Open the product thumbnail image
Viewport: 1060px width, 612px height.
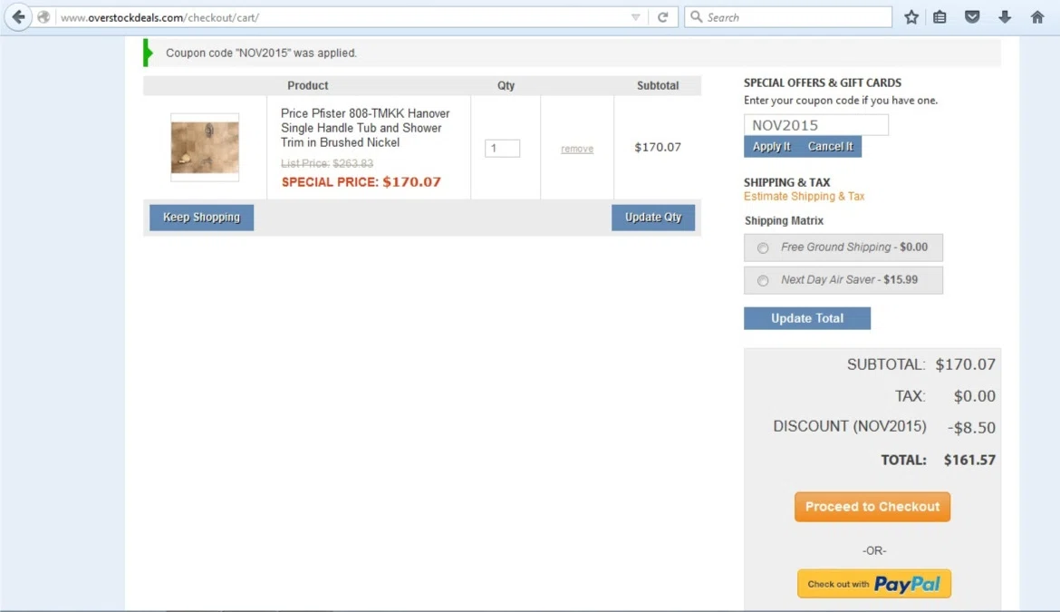point(205,148)
